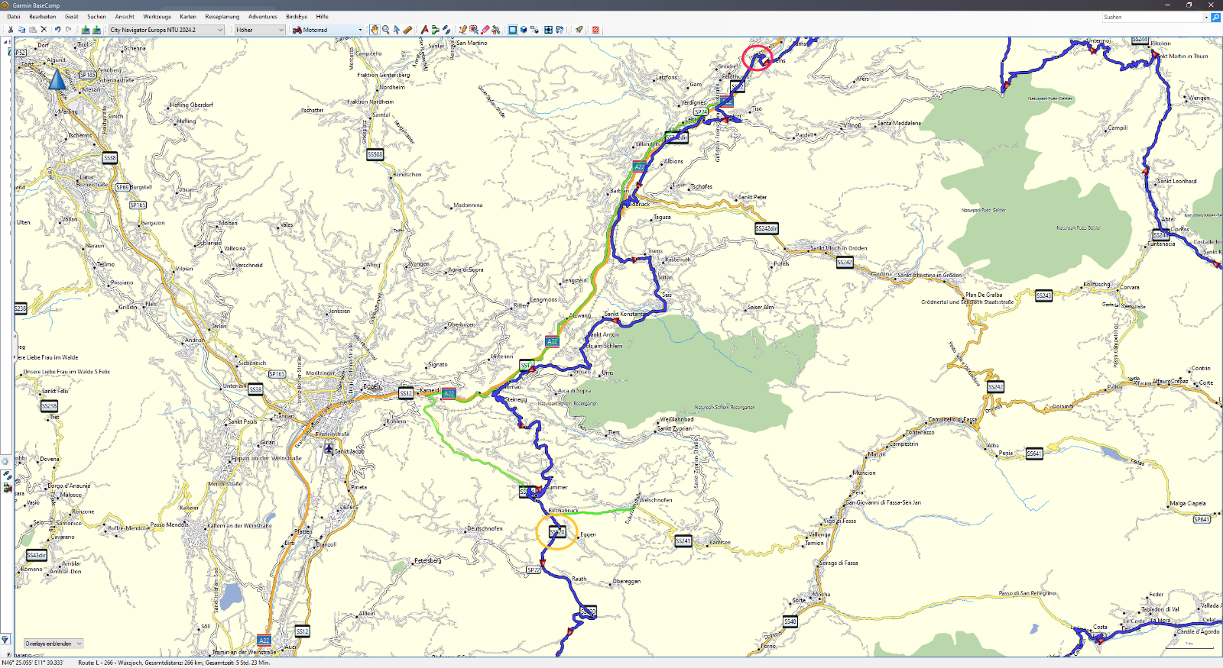Select the arrow Select tool
This screenshot has height=668, width=1223.
397,30
